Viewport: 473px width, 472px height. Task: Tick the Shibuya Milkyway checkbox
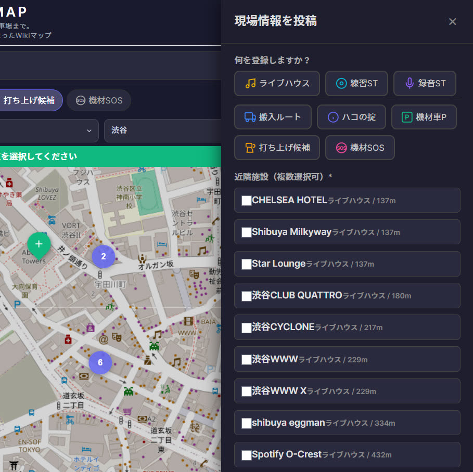247,232
